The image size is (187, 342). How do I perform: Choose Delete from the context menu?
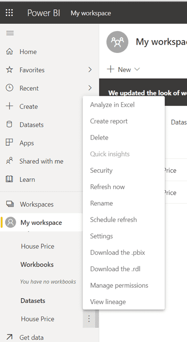coord(124,137)
